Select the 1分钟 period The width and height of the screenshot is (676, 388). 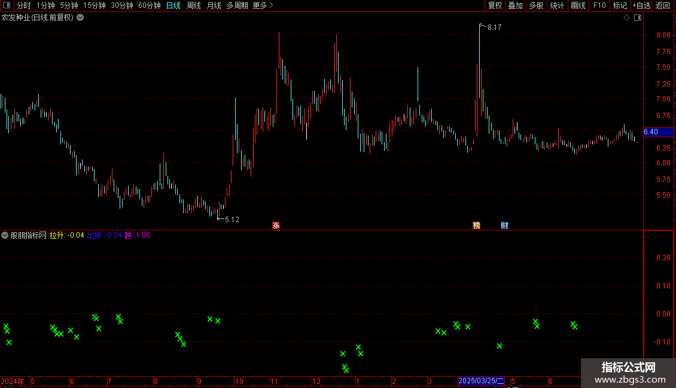point(45,5)
